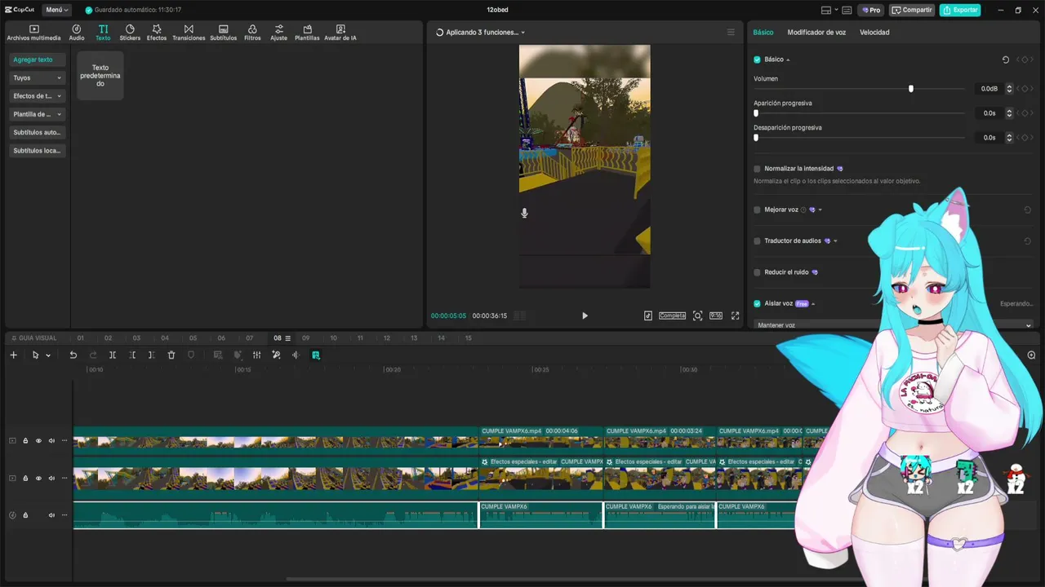Uncheck the Básico checkbox
This screenshot has width=1045, height=587.
tap(757, 60)
